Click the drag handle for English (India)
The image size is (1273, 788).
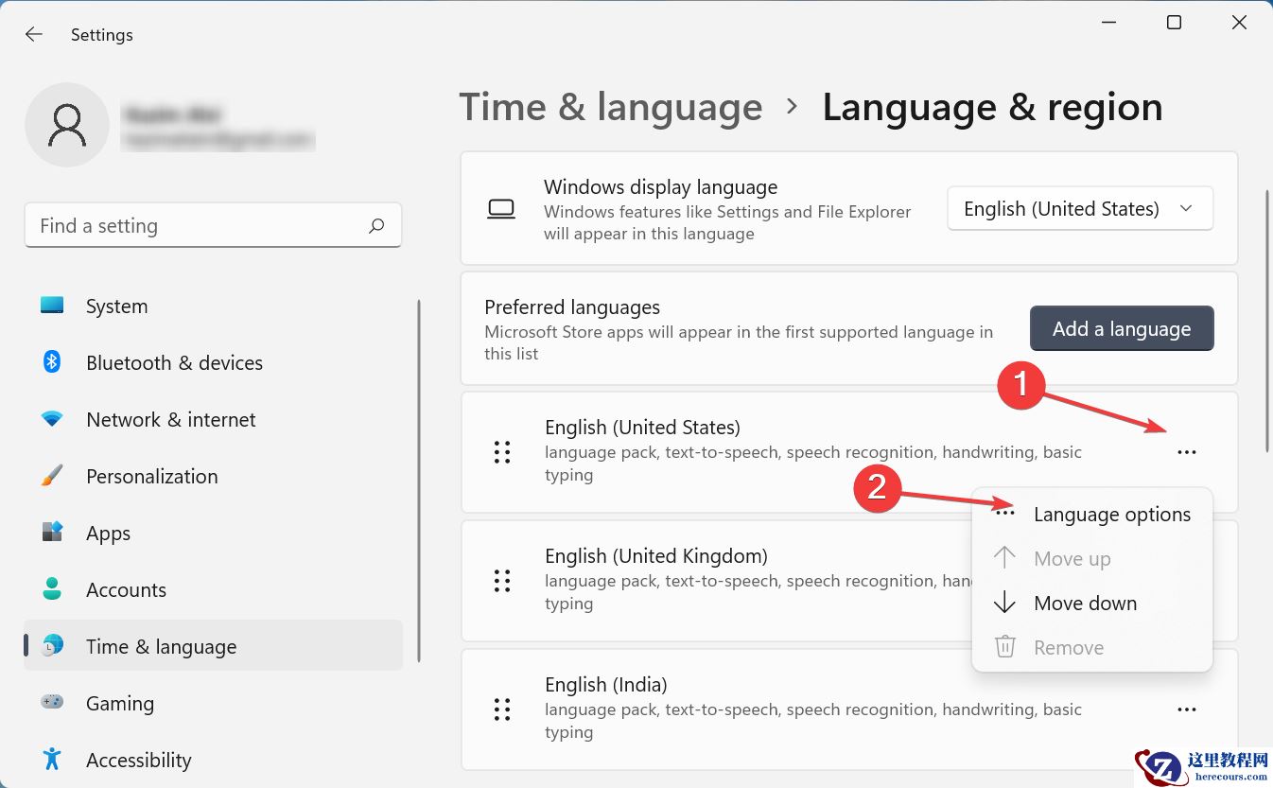[502, 709]
